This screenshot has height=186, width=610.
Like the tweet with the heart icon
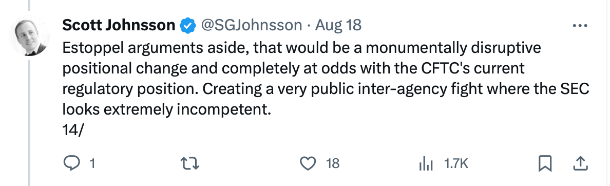point(309,164)
